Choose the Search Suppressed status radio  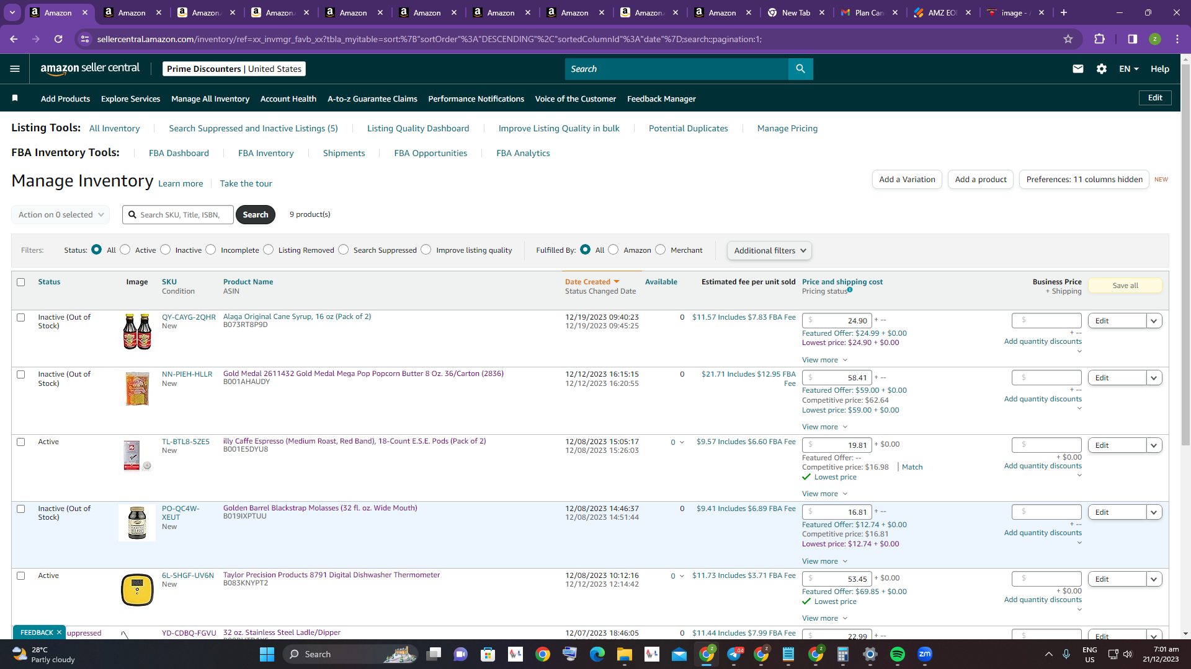click(x=344, y=250)
